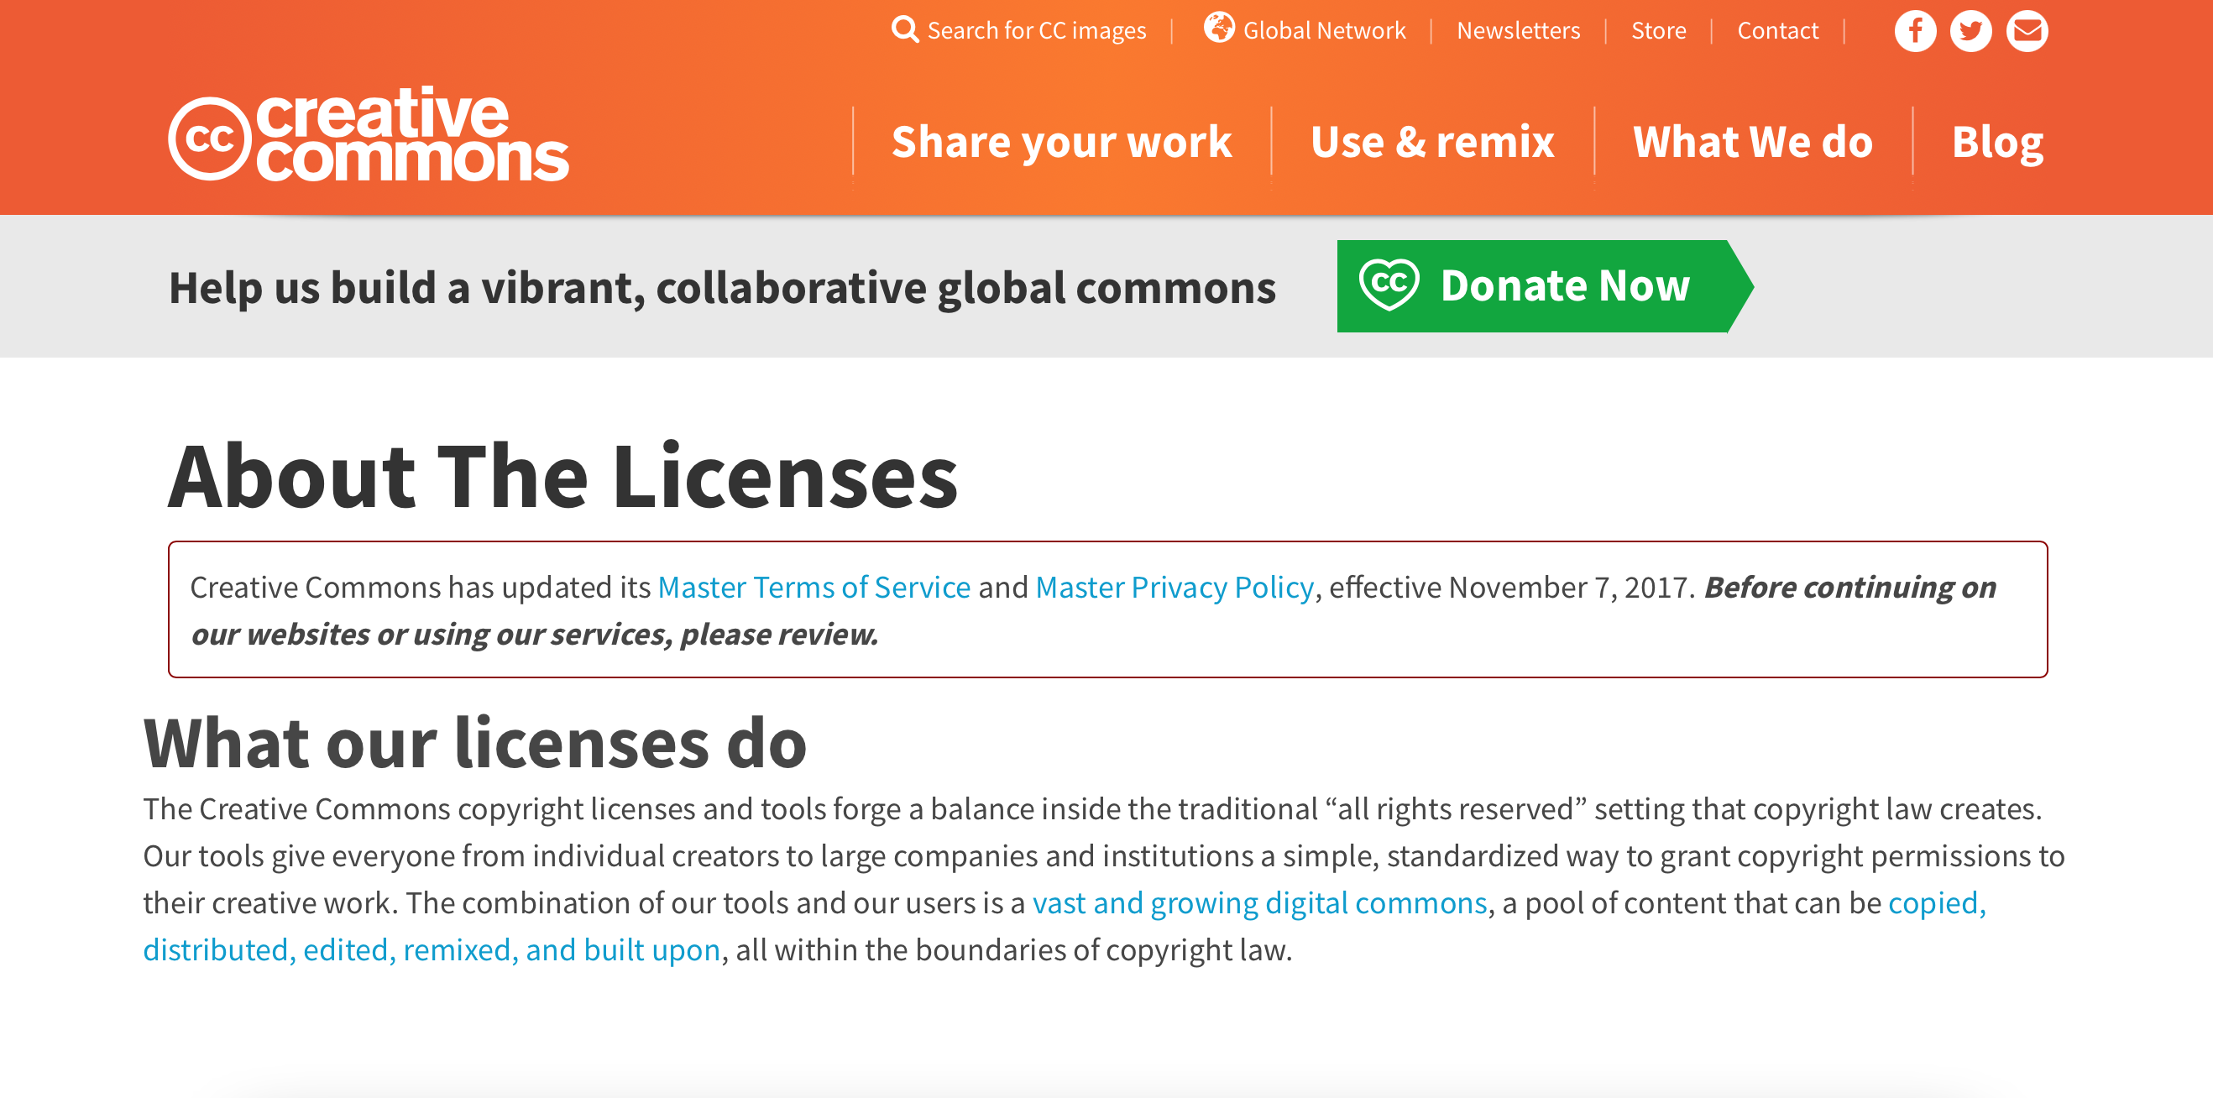This screenshot has width=2213, height=1098.
Task: Open the Contact link
Action: (x=1776, y=31)
